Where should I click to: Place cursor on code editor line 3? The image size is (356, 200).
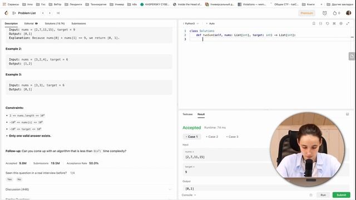270,39
